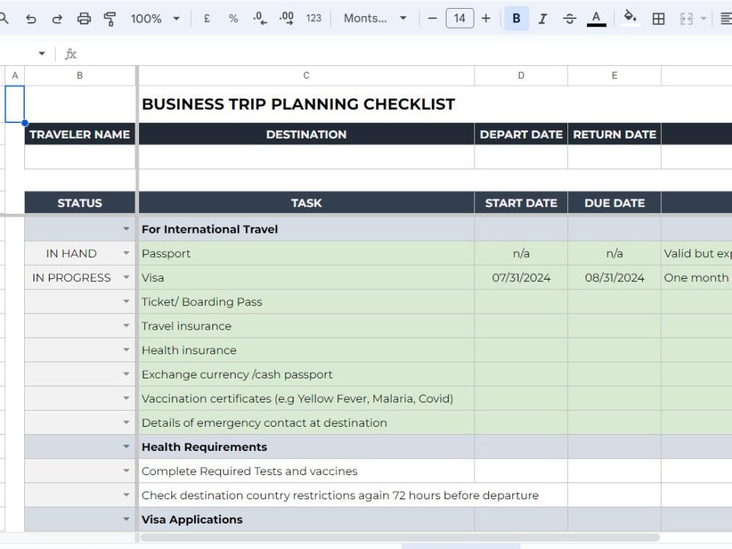732x549 pixels.
Task: Decrease font size with minus button
Action: (x=433, y=19)
